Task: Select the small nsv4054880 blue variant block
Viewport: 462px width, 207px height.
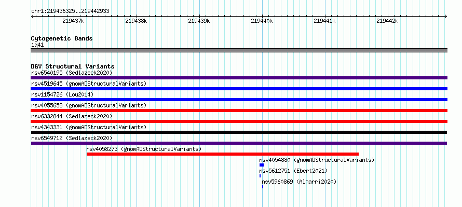Action: [262, 165]
